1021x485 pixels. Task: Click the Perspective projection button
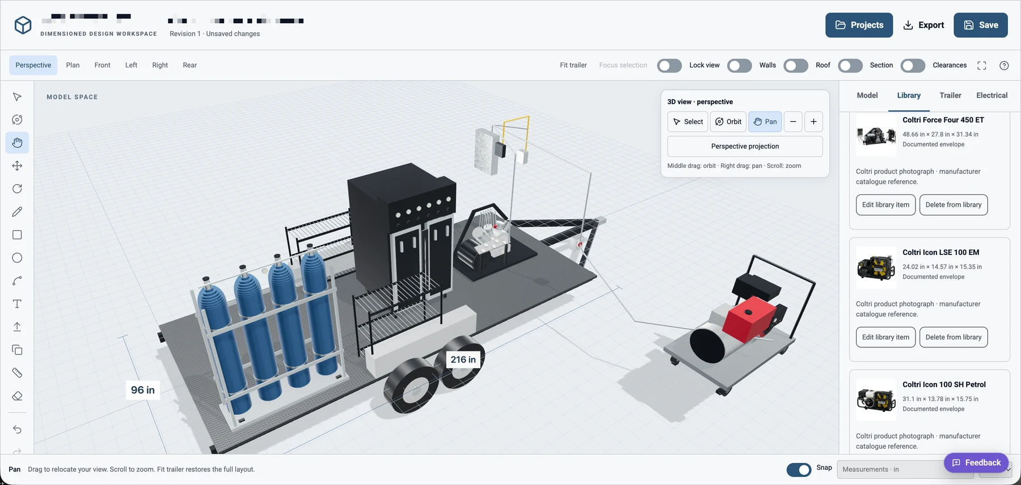coord(745,146)
